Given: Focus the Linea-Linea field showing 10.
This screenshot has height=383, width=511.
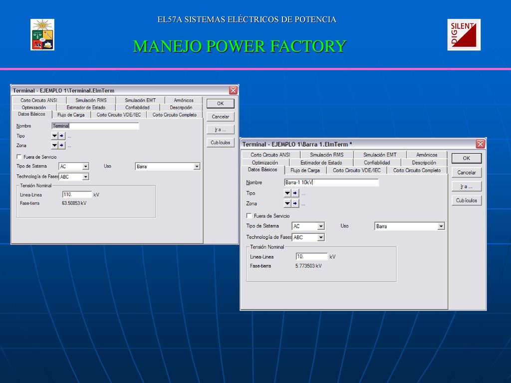Looking at the screenshot, I should (x=311, y=257).
